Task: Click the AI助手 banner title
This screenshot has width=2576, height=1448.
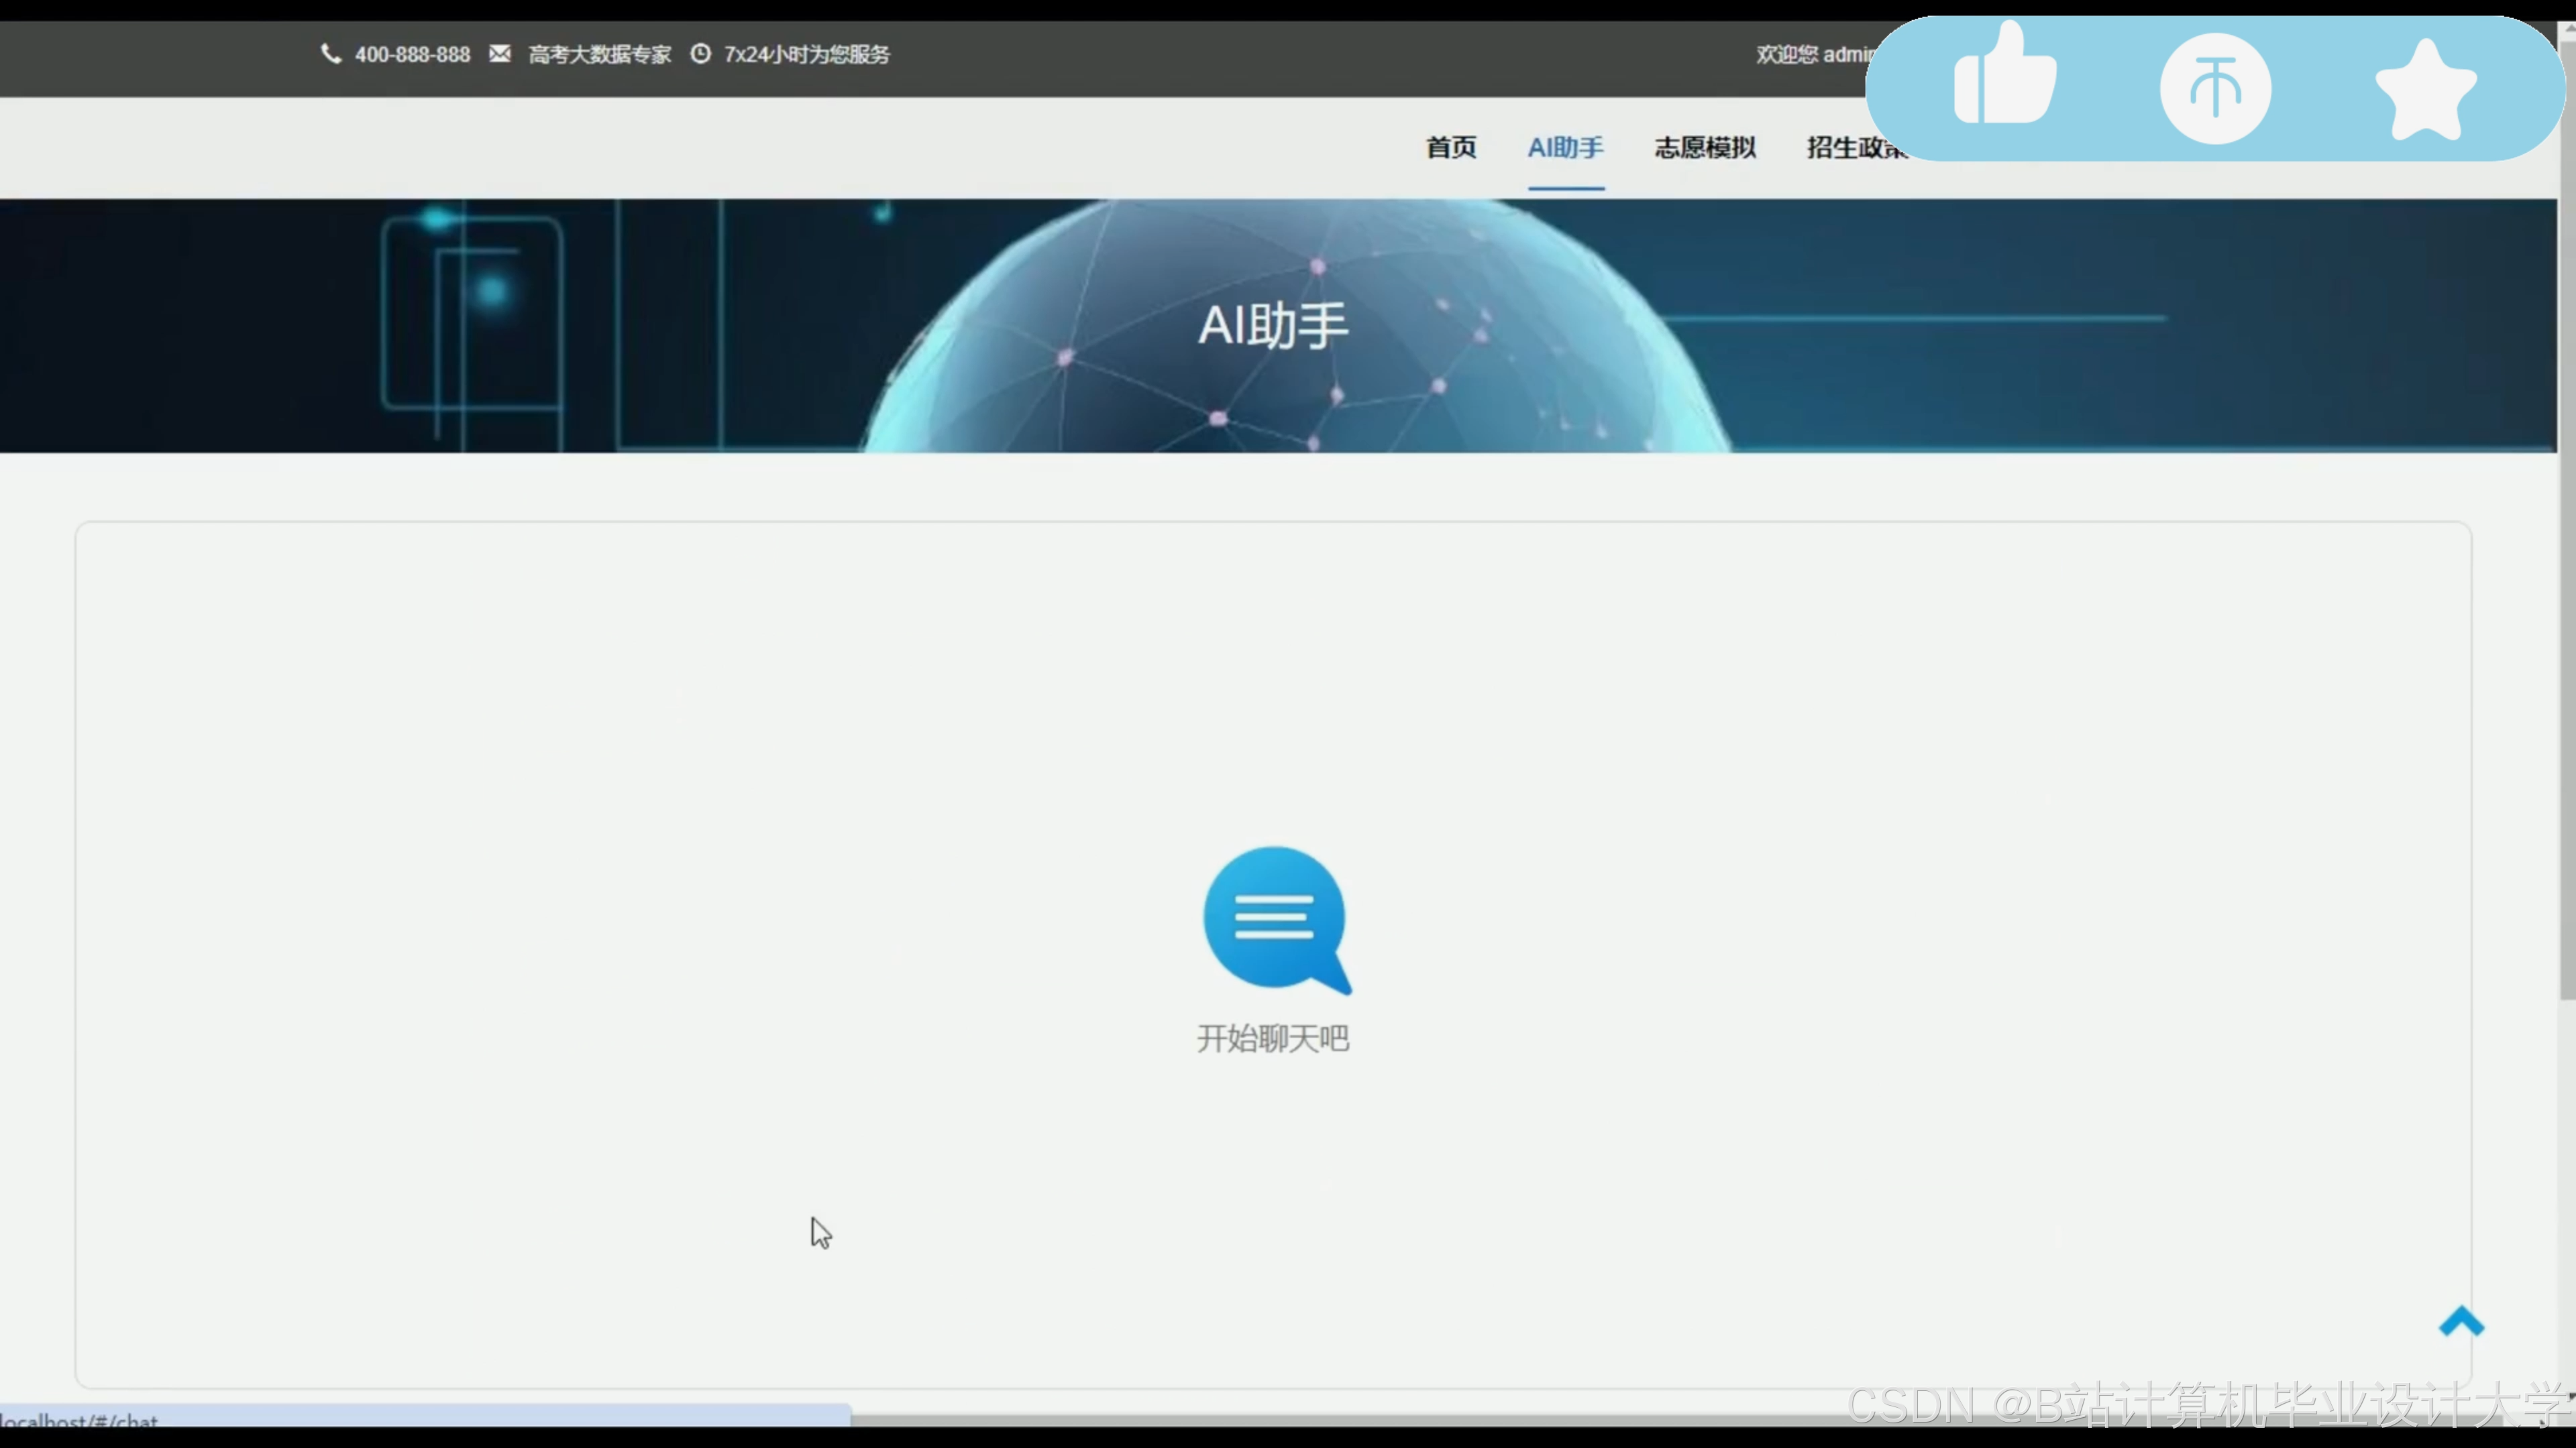Action: point(1273,326)
